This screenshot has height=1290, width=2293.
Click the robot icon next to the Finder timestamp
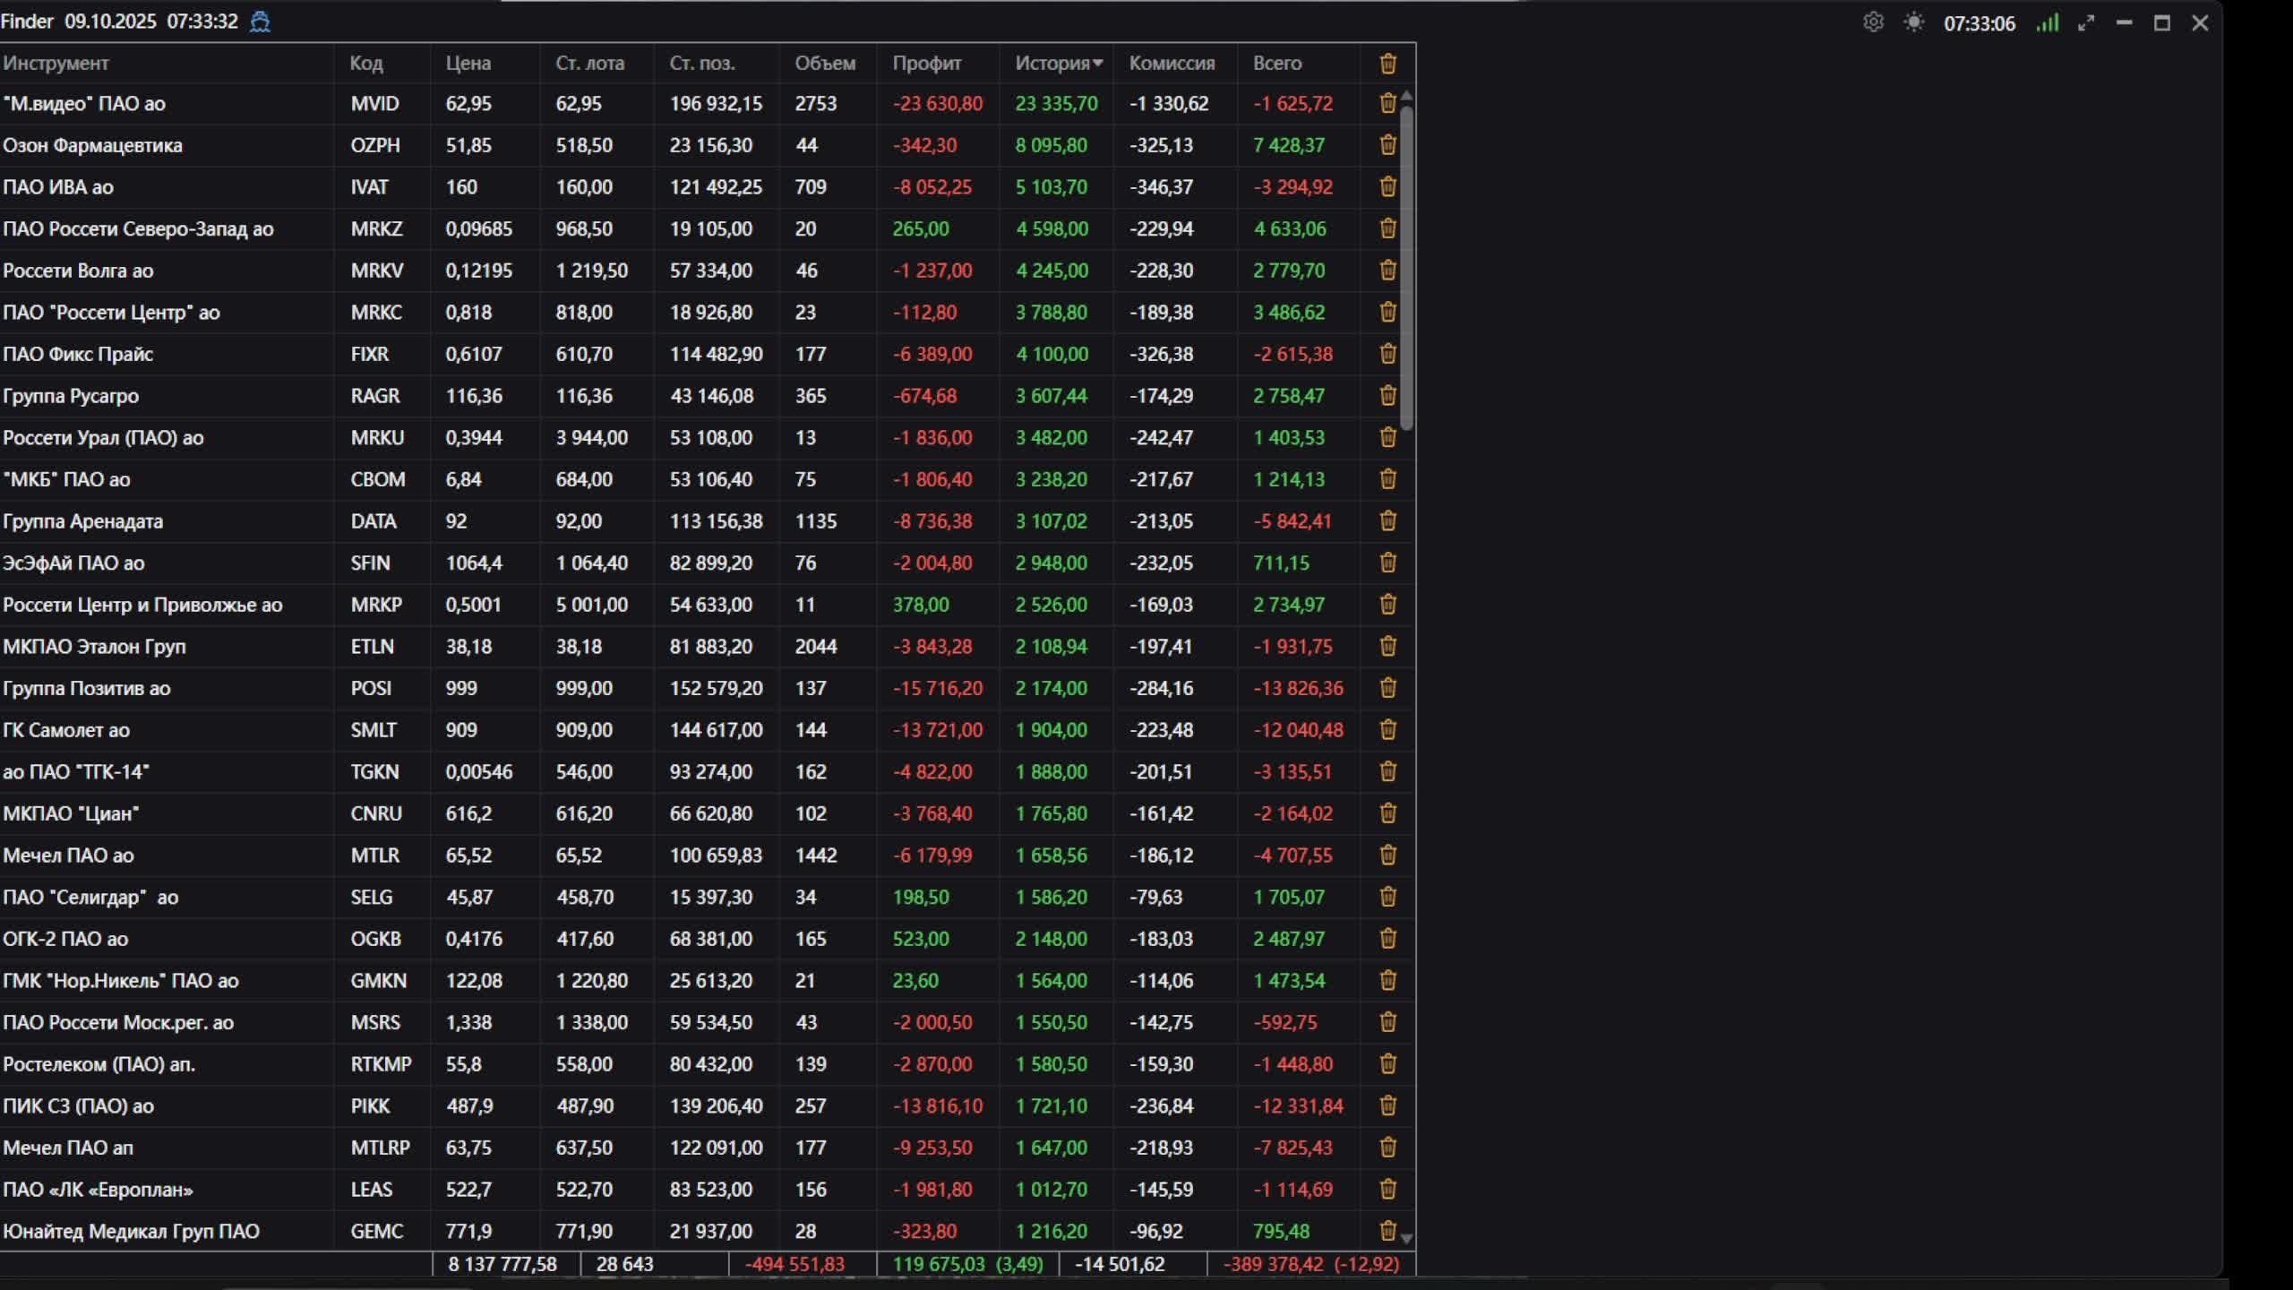(260, 21)
